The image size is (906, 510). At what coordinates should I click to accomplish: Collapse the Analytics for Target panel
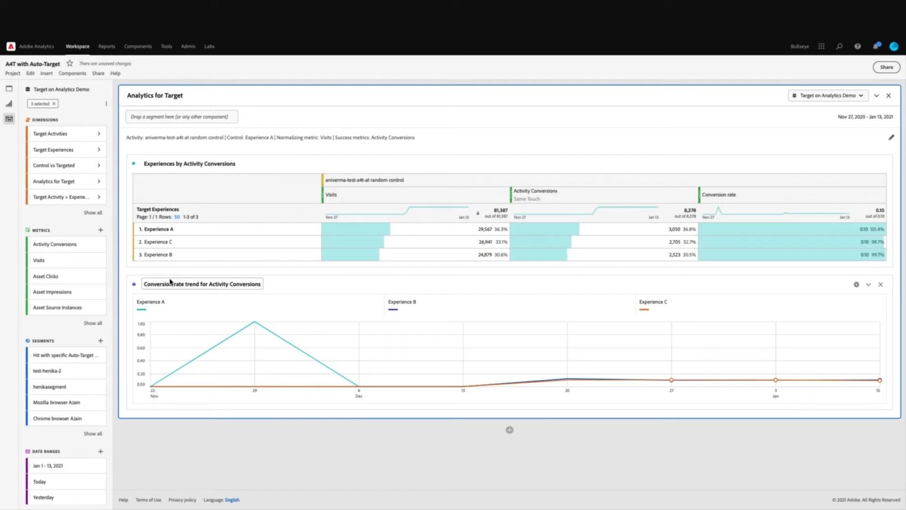click(876, 95)
